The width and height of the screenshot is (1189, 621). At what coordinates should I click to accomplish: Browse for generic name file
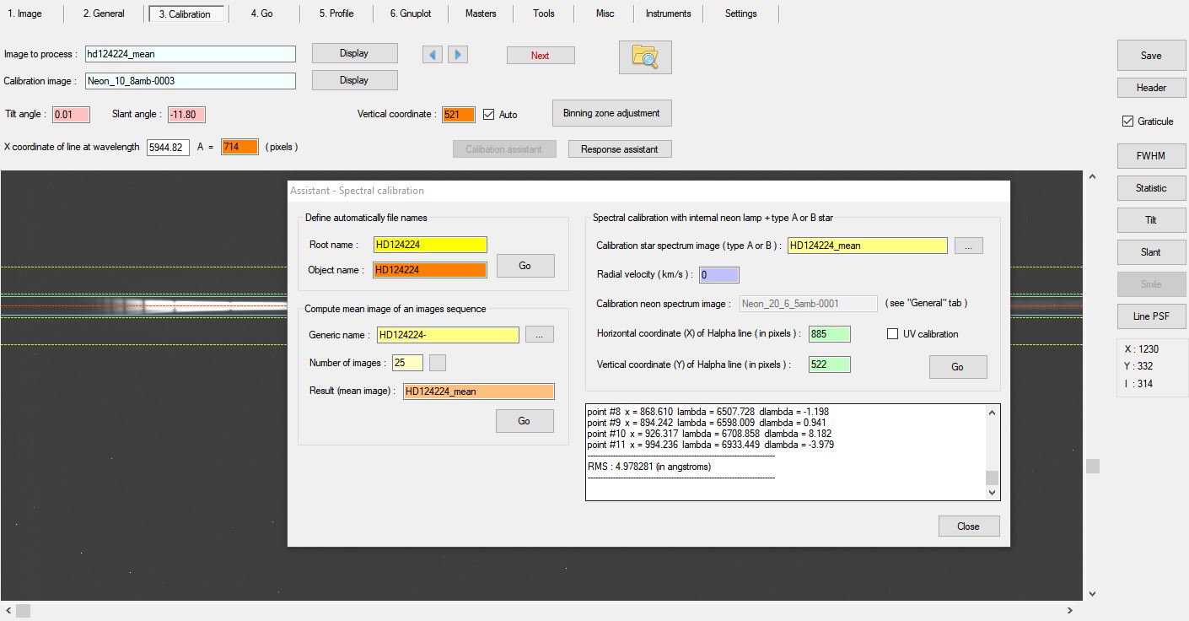[x=539, y=335]
